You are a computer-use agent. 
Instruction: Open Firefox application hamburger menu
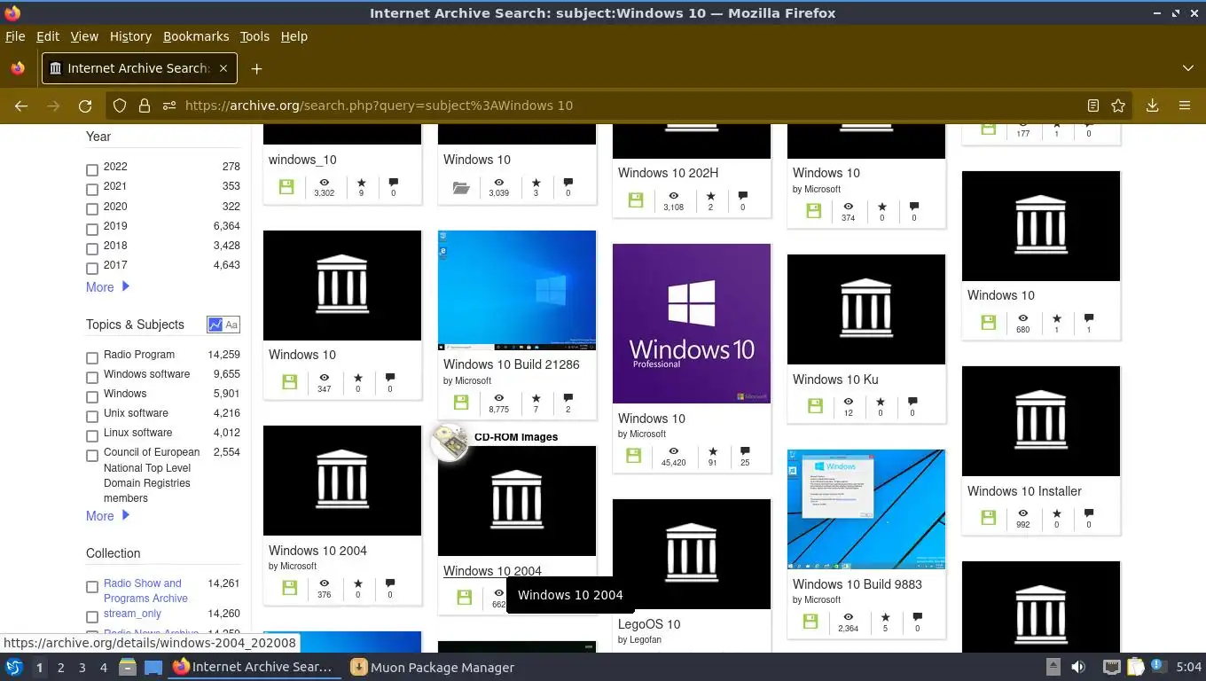[1185, 106]
